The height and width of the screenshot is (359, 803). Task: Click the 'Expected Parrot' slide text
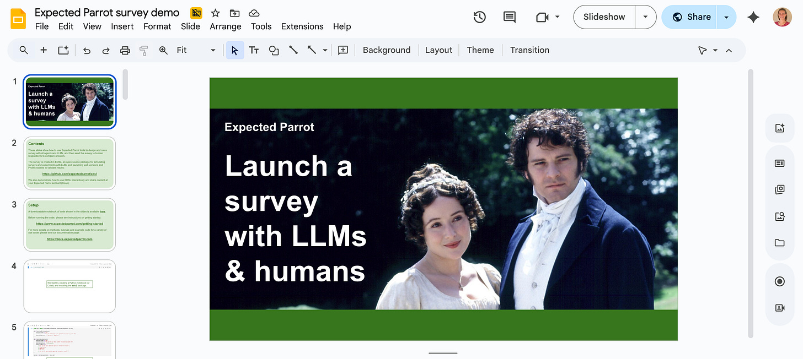coord(269,127)
